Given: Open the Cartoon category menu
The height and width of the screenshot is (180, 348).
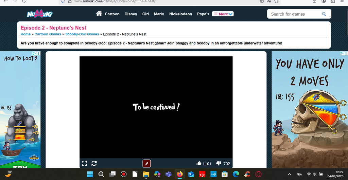Looking at the screenshot, I should click(112, 14).
